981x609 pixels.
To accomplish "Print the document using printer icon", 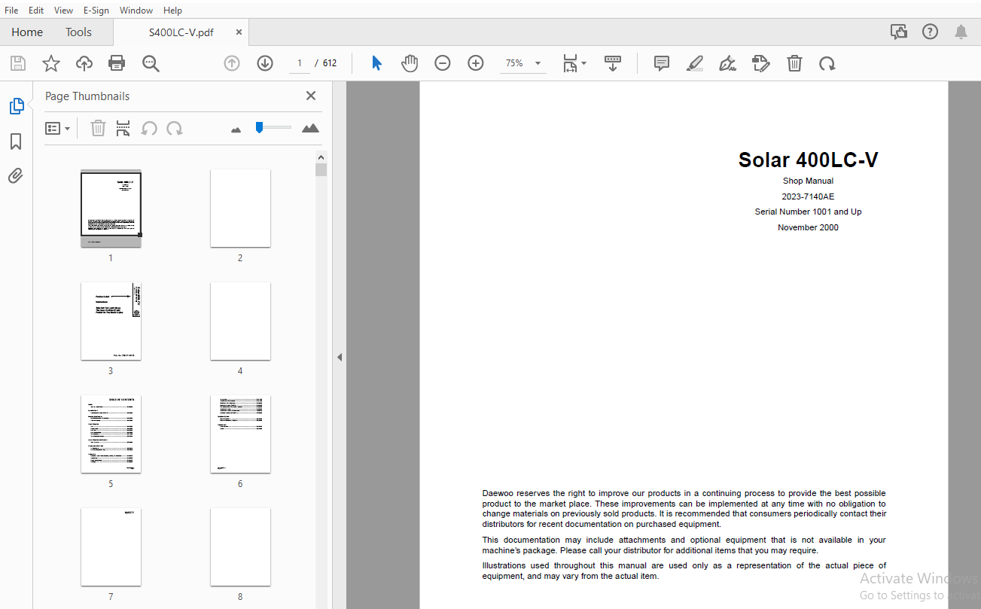I will point(117,63).
